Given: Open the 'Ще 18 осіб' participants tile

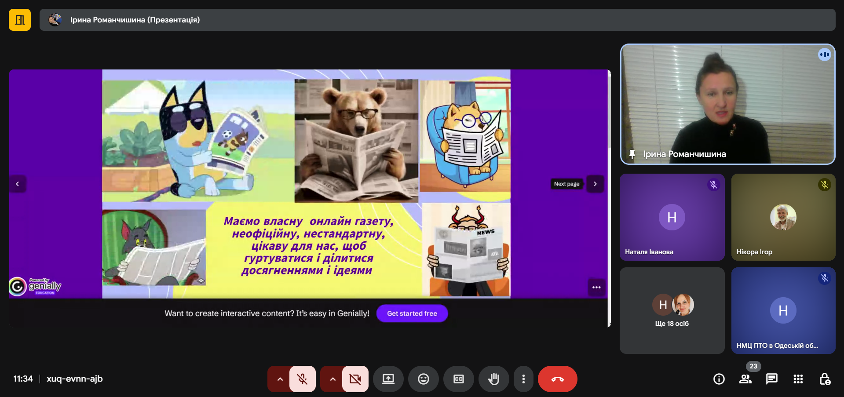Looking at the screenshot, I should (672, 310).
